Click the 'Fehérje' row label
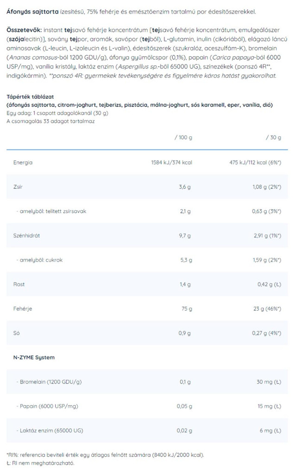Image resolution: width=296 pixels, height=475 pixels. tap(23, 308)
